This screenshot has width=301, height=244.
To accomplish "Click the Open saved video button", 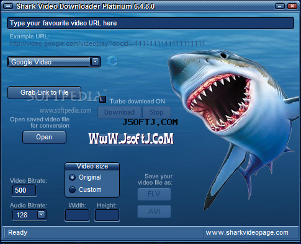I will [x=44, y=137].
